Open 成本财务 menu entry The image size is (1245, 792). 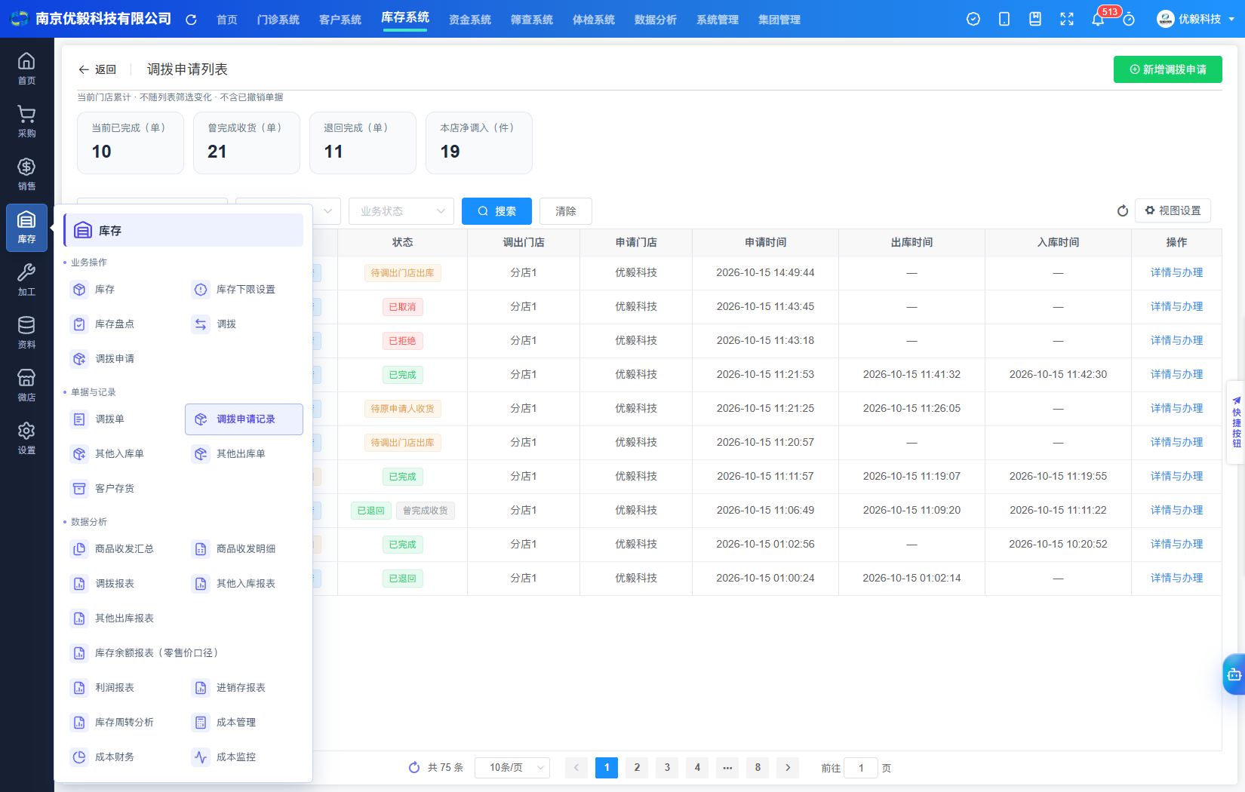pyautogui.click(x=123, y=757)
